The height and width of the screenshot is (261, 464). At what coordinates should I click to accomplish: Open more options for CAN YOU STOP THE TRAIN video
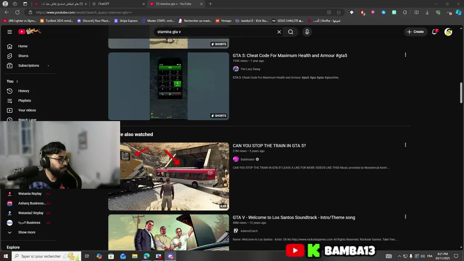405,145
